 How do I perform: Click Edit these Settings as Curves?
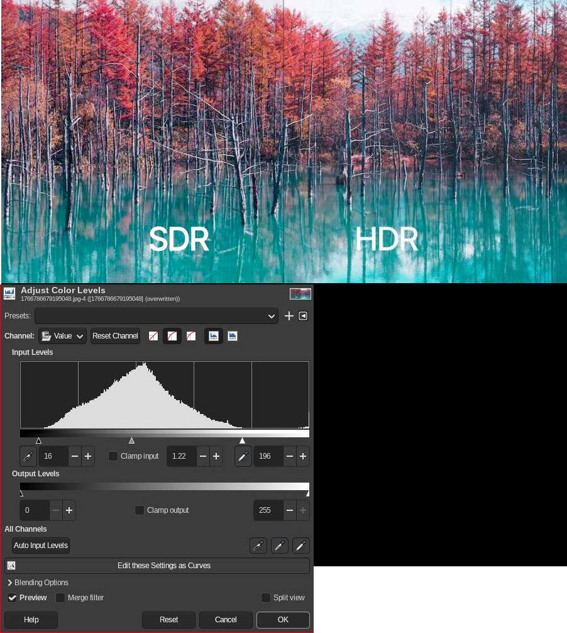click(x=157, y=566)
